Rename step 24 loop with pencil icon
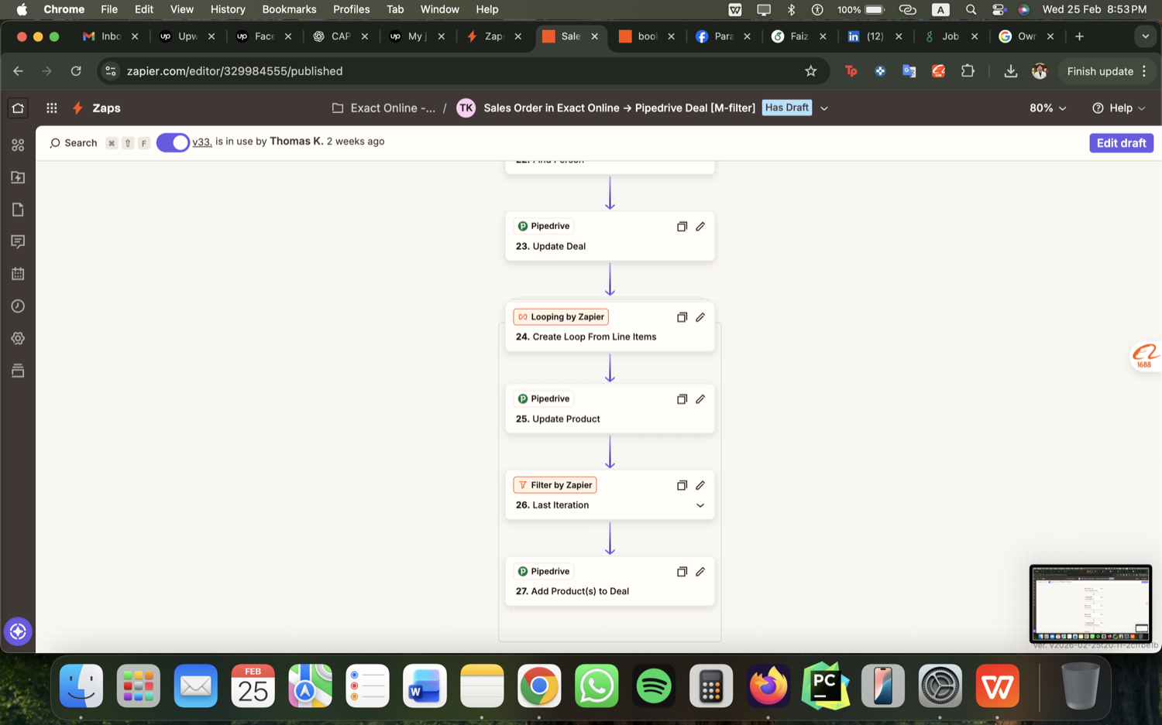The image size is (1162, 725). coord(700,317)
